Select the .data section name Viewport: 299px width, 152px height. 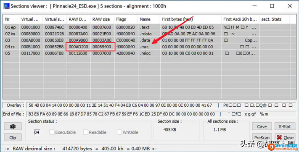[x=145, y=40]
